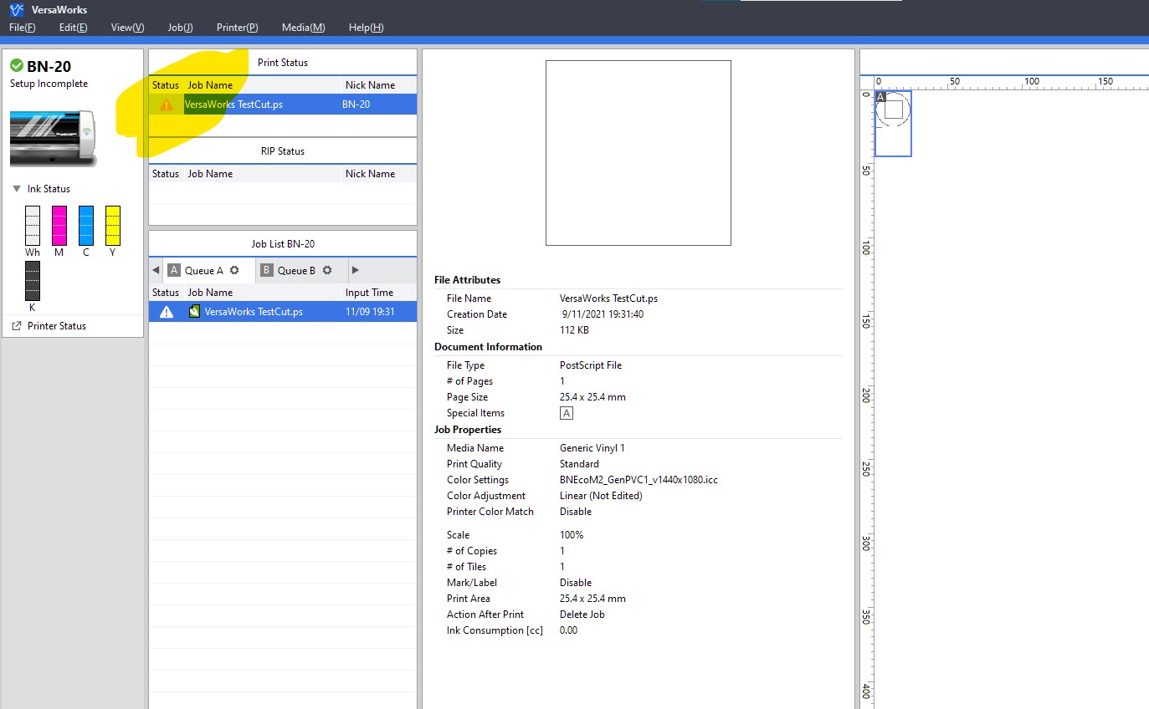Click the A queue badge on layout preview

click(x=880, y=97)
